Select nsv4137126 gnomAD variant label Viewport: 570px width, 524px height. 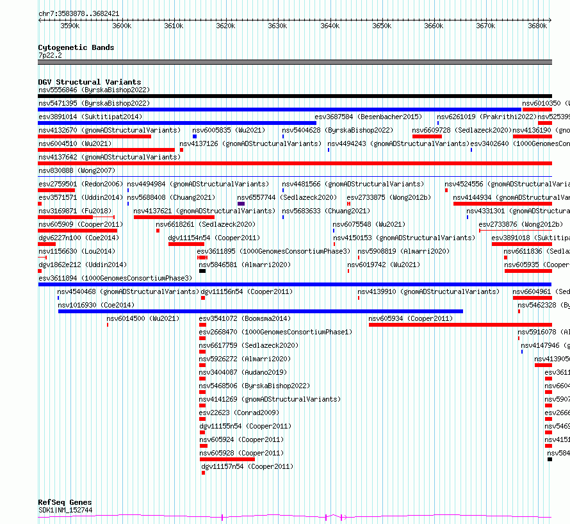250,143
